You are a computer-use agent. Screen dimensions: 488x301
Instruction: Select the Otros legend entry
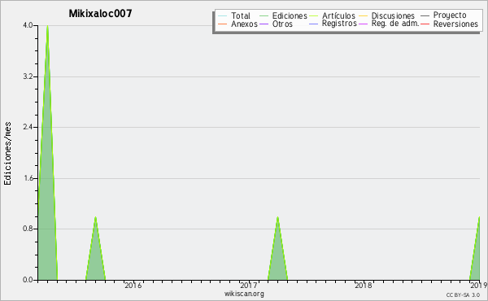coord(282,24)
